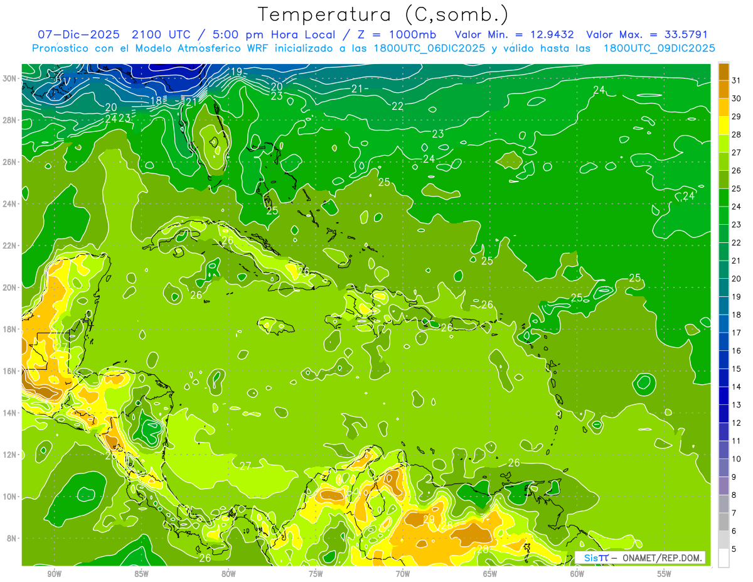Click the title 'Temperatura (C,somb.)'
The height and width of the screenshot is (582, 753).
pos(383,14)
